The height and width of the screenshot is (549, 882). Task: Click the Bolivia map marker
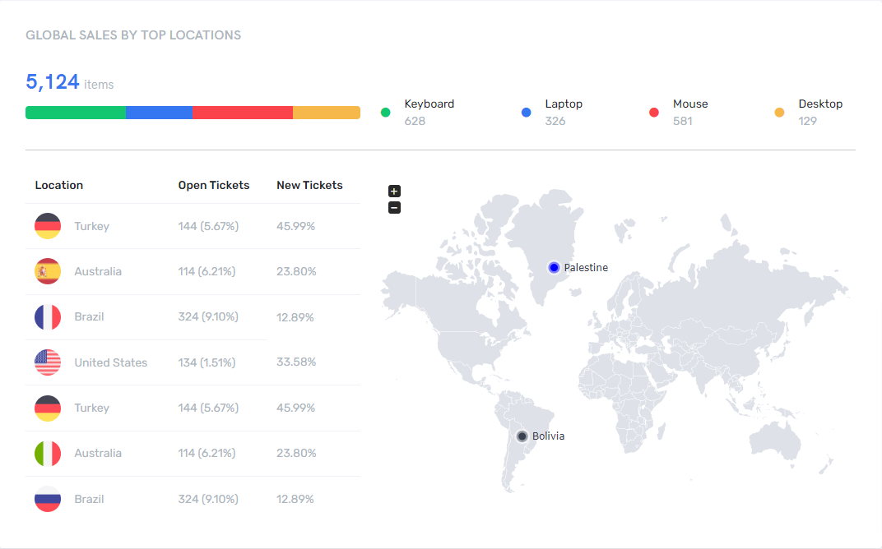click(522, 436)
